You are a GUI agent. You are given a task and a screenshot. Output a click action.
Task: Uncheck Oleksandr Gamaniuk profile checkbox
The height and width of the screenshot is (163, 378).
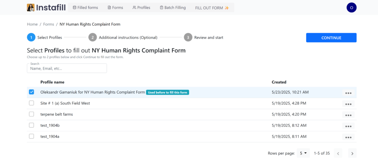pos(31,92)
